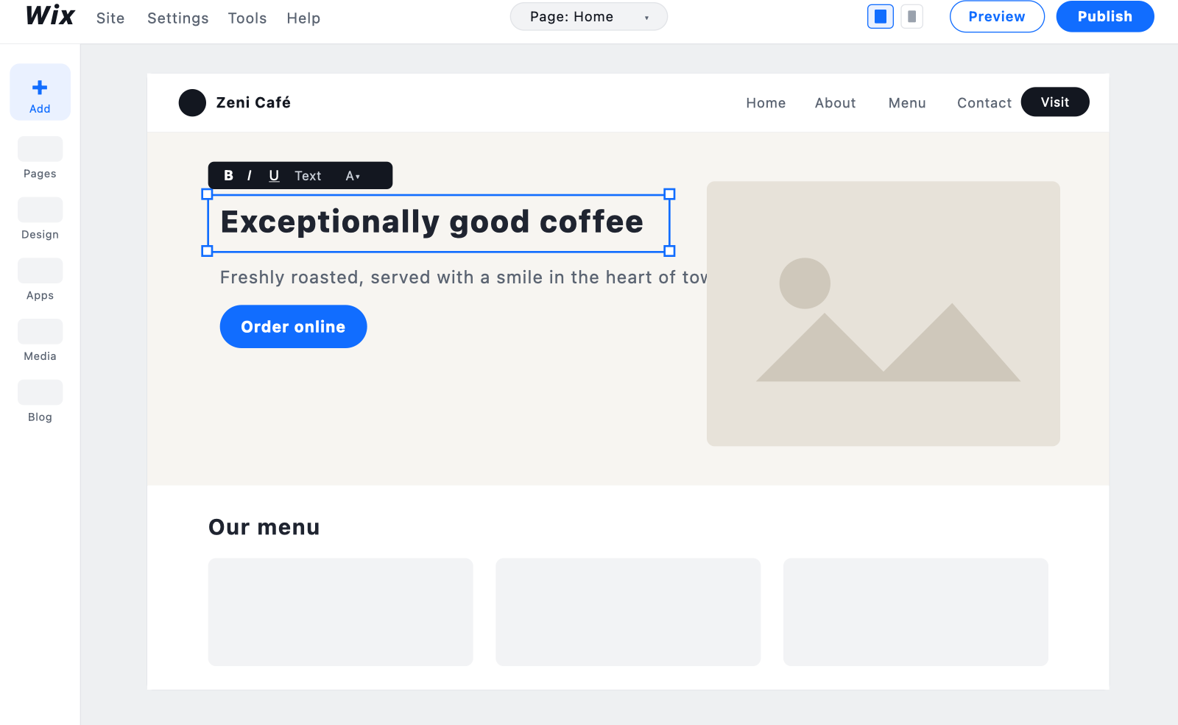This screenshot has height=725, width=1178.
Task: Click the Menu nav link
Action: coord(907,103)
